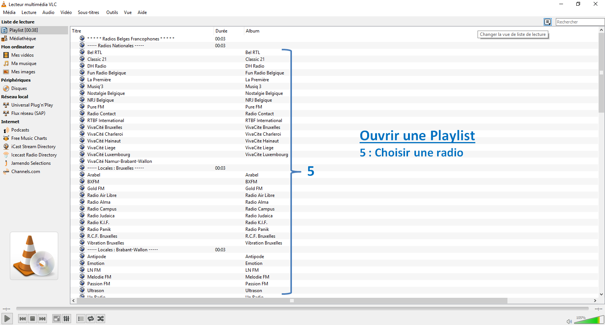This screenshot has height=325, width=605.
Task: Open the Lecture menu
Action: [29, 12]
